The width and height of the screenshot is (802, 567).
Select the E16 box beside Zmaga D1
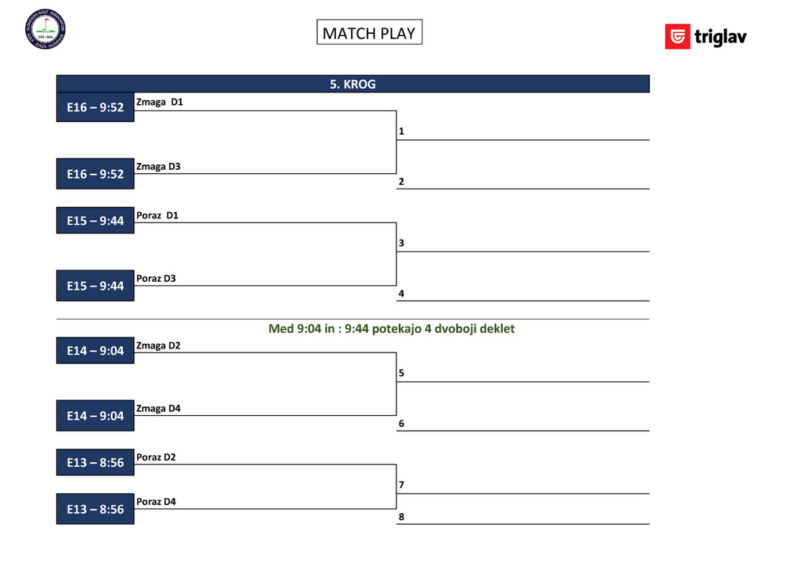pyautogui.click(x=96, y=107)
